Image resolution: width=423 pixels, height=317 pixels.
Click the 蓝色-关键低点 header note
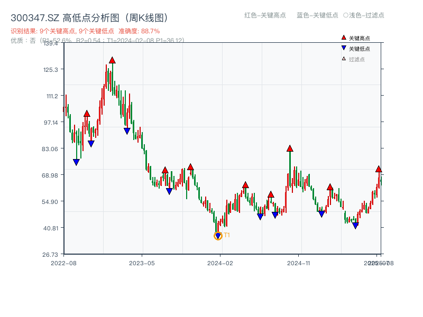pos(317,15)
